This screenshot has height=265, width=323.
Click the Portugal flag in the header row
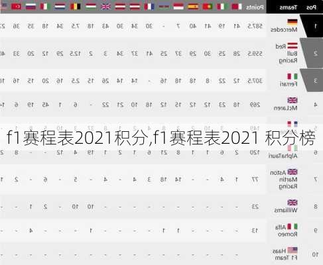click(208, 7)
